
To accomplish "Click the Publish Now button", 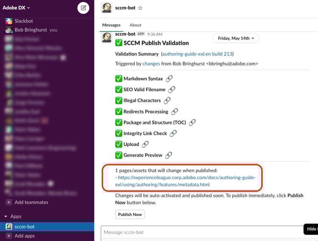I will pyautogui.click(x=130, y=214).
